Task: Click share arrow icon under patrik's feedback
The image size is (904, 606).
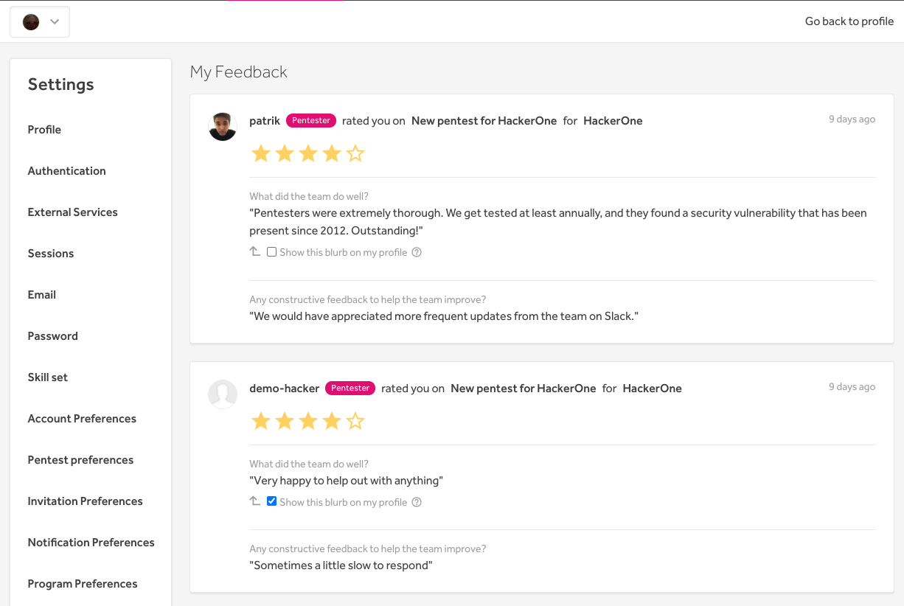Action: pyautogui.click(x=255, y=251)
